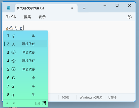Choose candidate 3 parenthesized (g)
139x108 pixels.
(x=25, y=52)
